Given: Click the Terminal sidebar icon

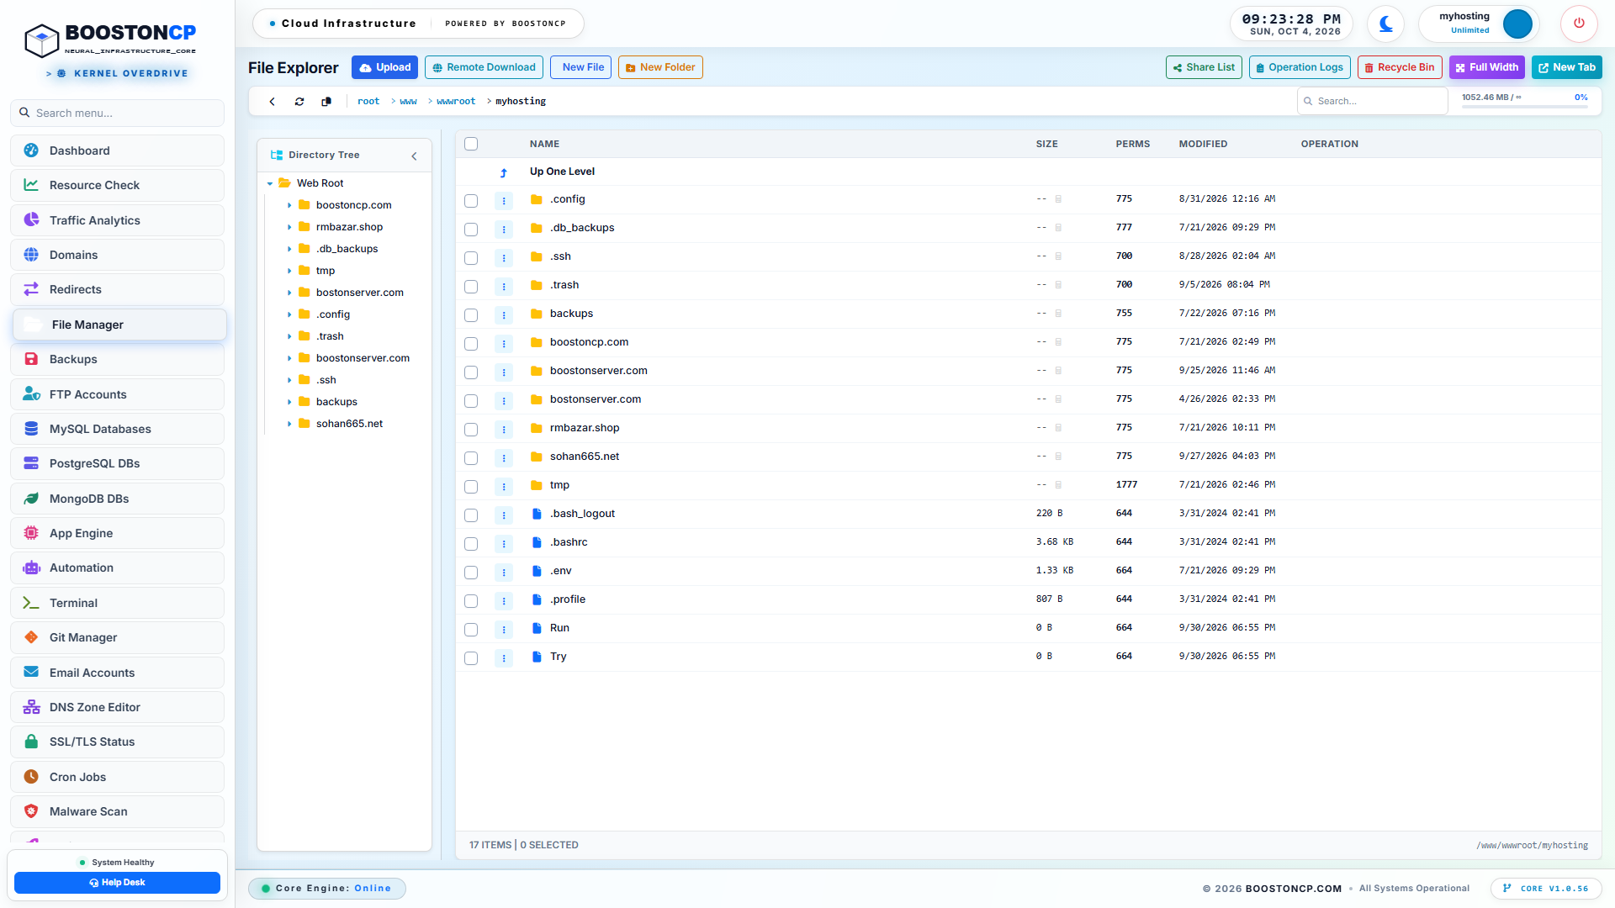Looking at the screenshot, I should (31, 603).
